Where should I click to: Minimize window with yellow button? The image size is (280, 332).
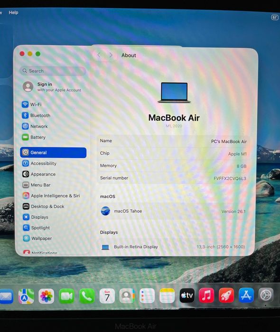(30, 54)
